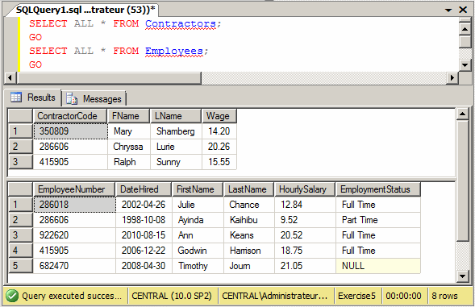Click the EmployeeNumber cell 286018
This screenshot has height=307, width=475.
pyautogui.click(x=74, y=205)
